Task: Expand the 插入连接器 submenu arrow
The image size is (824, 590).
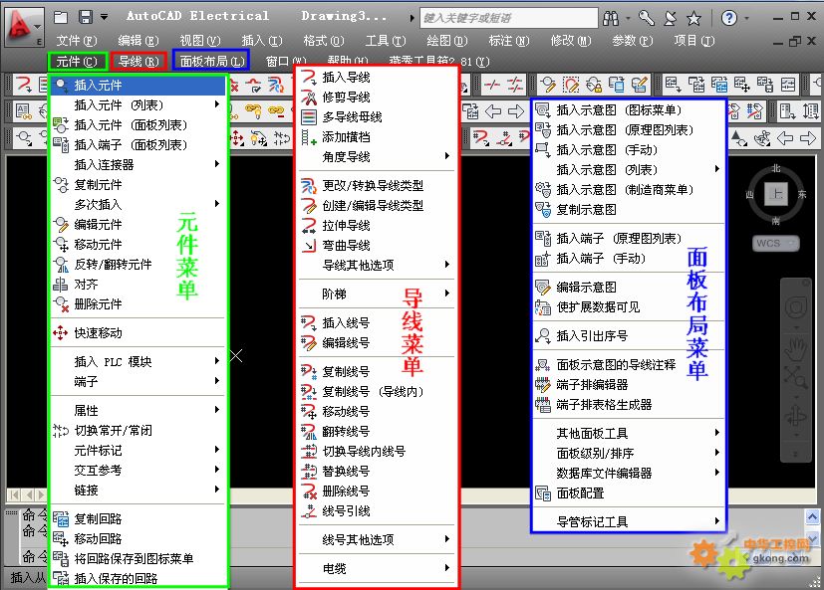Action: point(217,164)
